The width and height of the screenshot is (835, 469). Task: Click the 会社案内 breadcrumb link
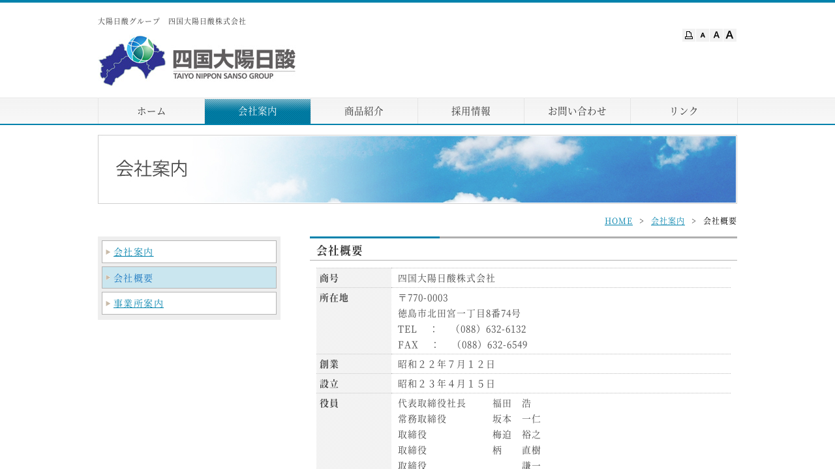click(x=668, y=221)
